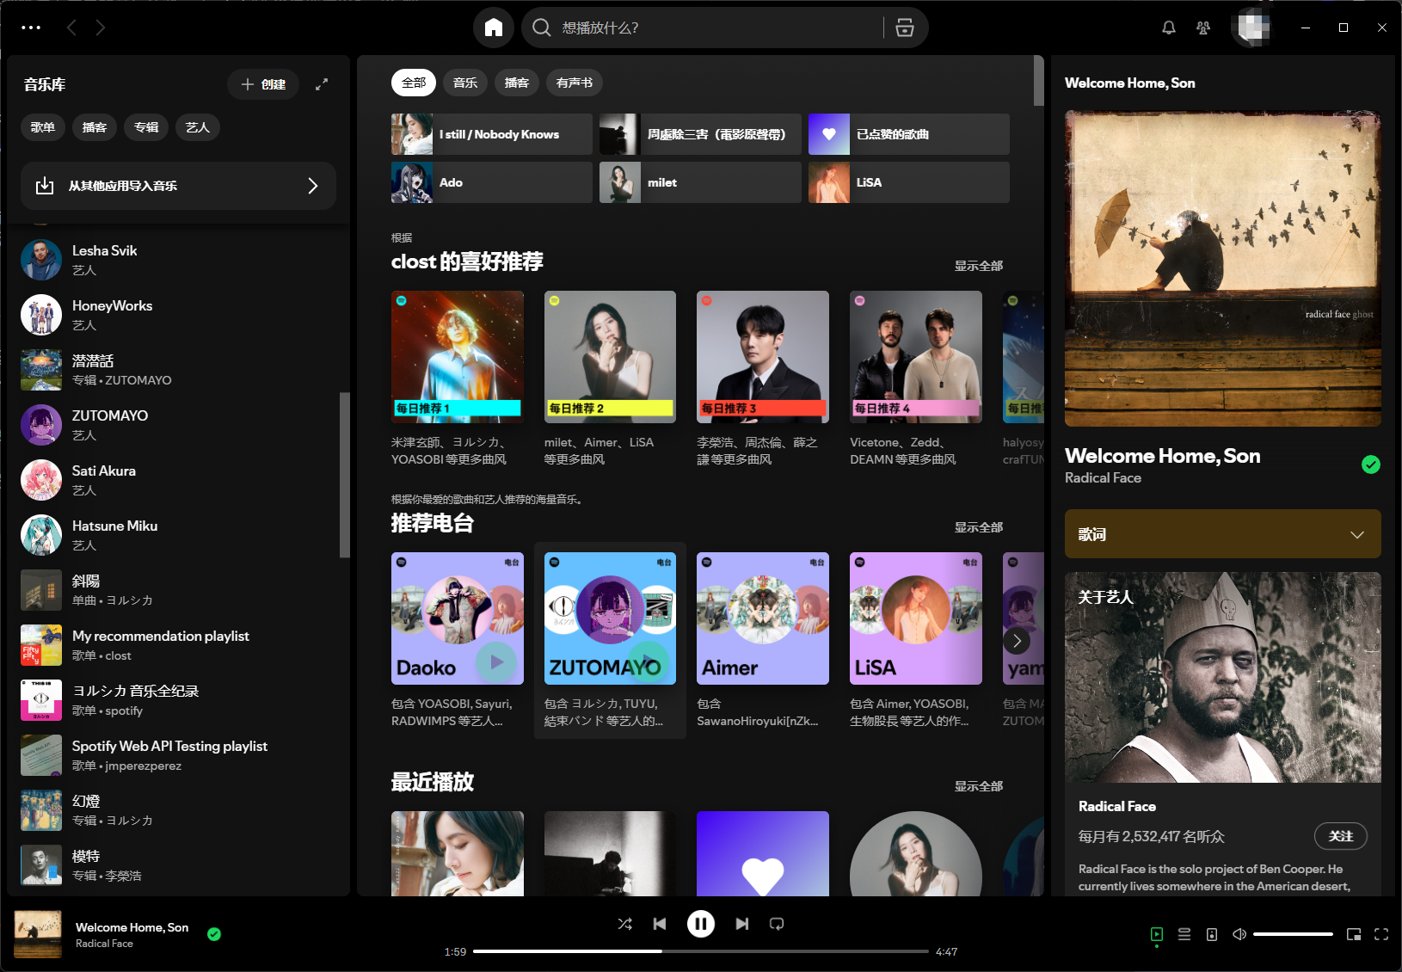Go to the Spotify Home icon

pyautogui.click(x=493, y=28)
